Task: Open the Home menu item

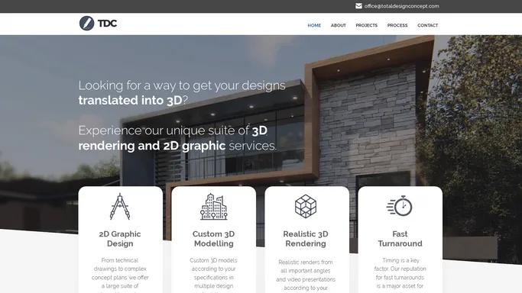Action: pos(314,25)
